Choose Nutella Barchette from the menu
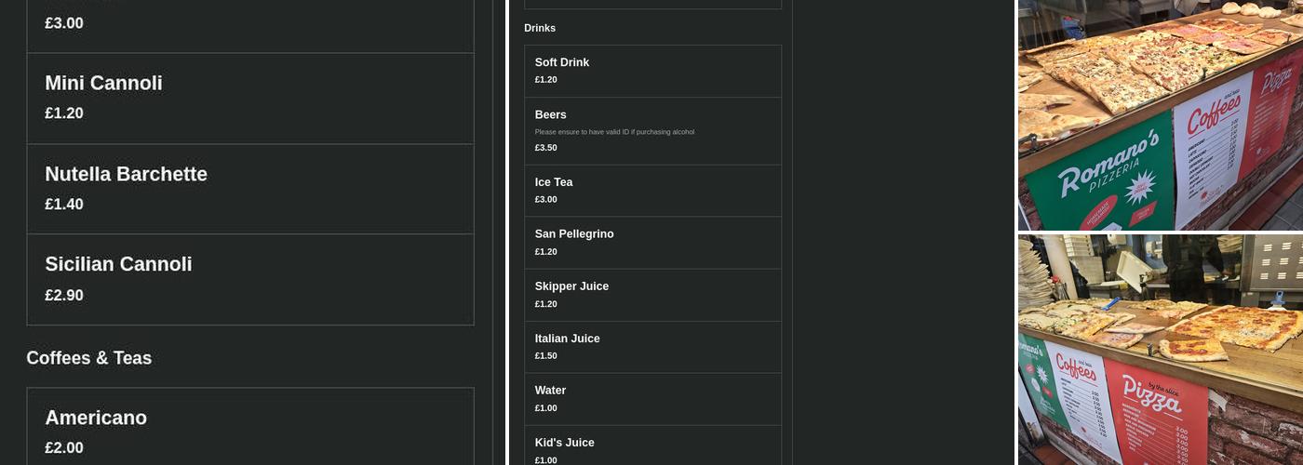Screen dimensions: 1303x465 coord(249,188)
